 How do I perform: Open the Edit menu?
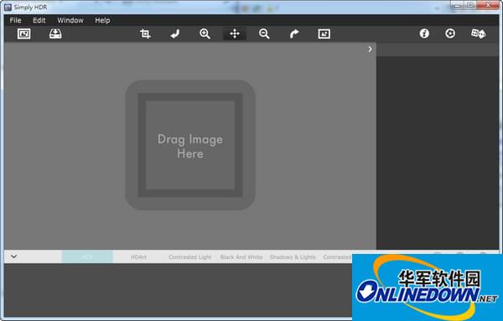(x=39, y=20)
